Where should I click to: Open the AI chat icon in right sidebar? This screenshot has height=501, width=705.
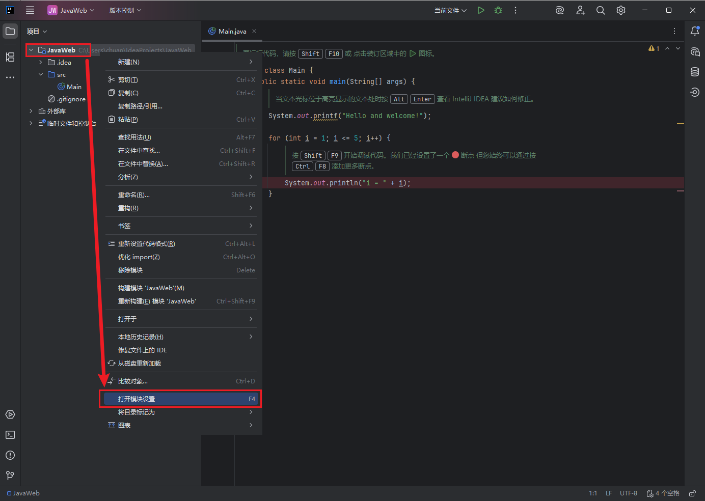click(x=695, y=51)
